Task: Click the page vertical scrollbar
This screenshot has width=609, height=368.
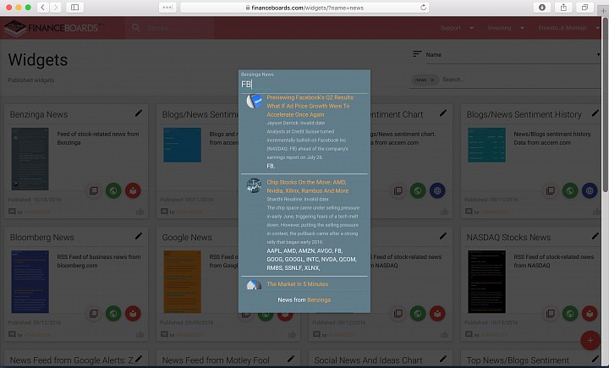Action: (606, 105)
